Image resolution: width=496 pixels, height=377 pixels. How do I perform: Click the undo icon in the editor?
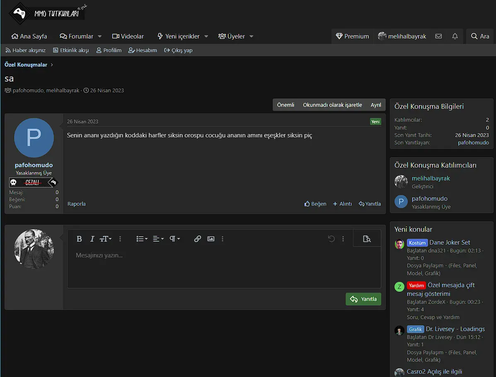(331, 239)
